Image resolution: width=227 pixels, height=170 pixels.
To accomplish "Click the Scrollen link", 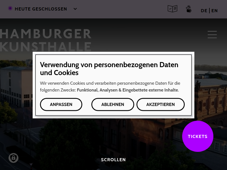I will click(x=113, y=160).
